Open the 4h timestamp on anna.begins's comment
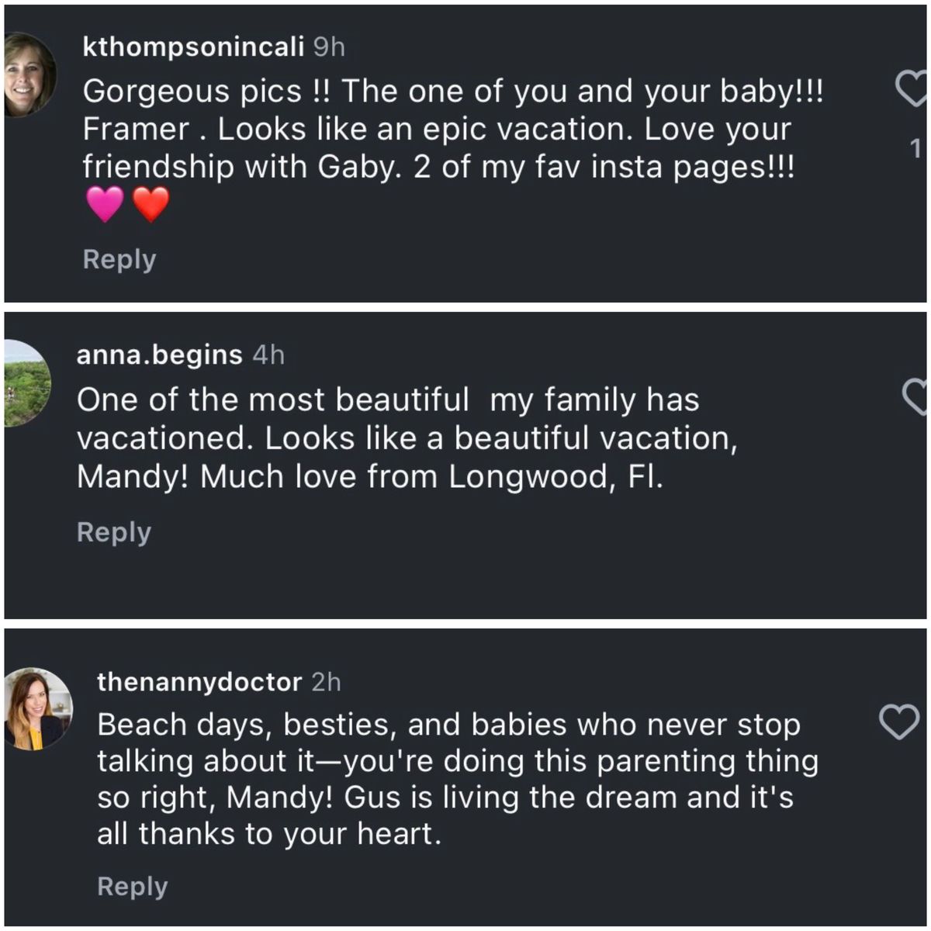The width and height of the screenshot is (931, 931). tap(268, 355)
